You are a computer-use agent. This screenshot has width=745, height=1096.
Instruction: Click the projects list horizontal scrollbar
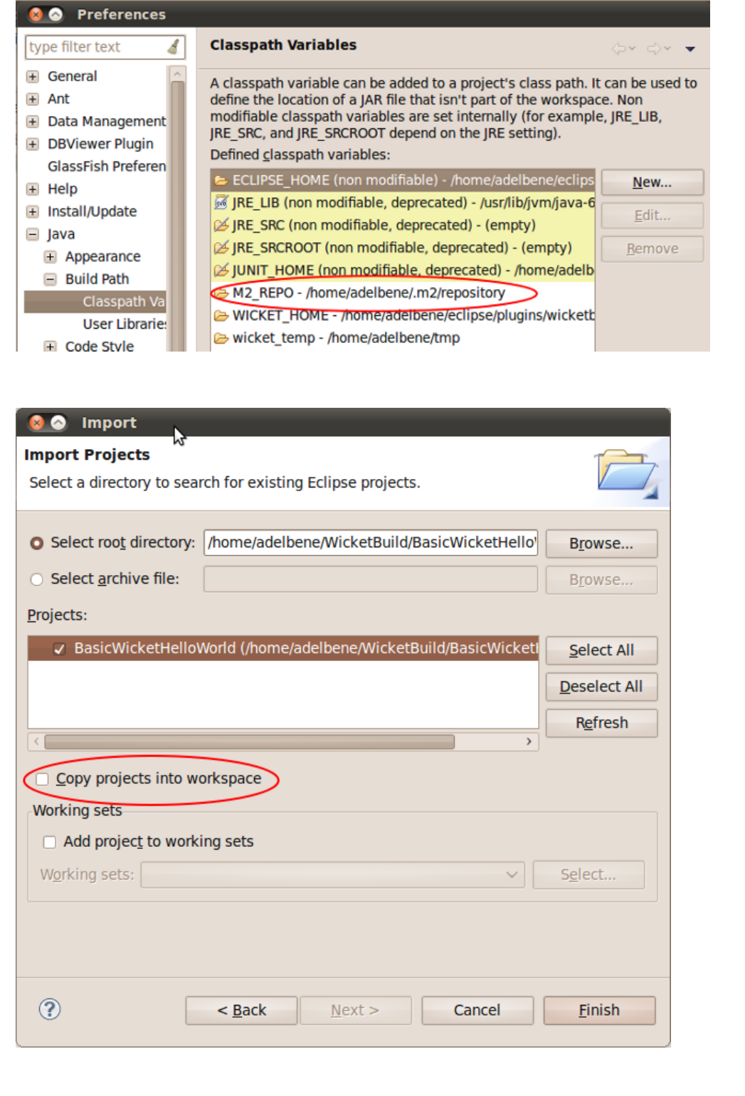(249, 742)
